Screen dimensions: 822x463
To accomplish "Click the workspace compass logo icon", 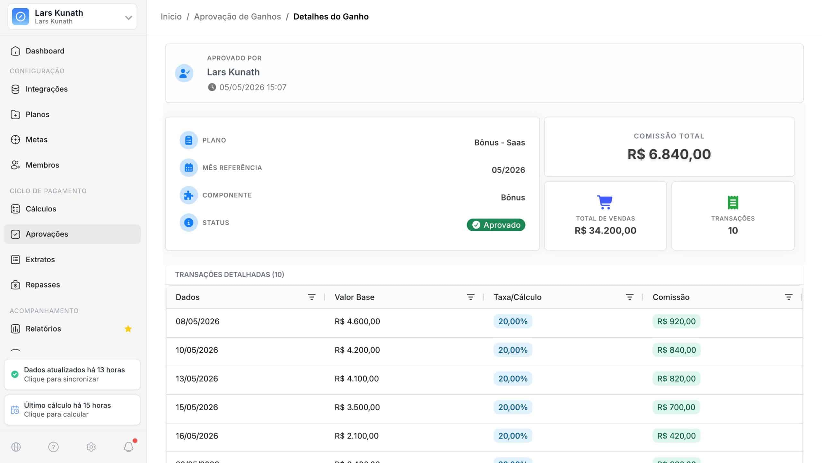I will click(x=21, y=17).
